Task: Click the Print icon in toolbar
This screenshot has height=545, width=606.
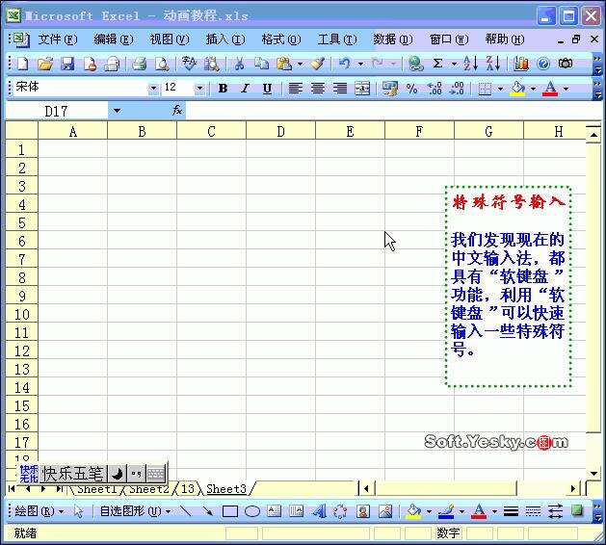Action: tap(139, 64)
